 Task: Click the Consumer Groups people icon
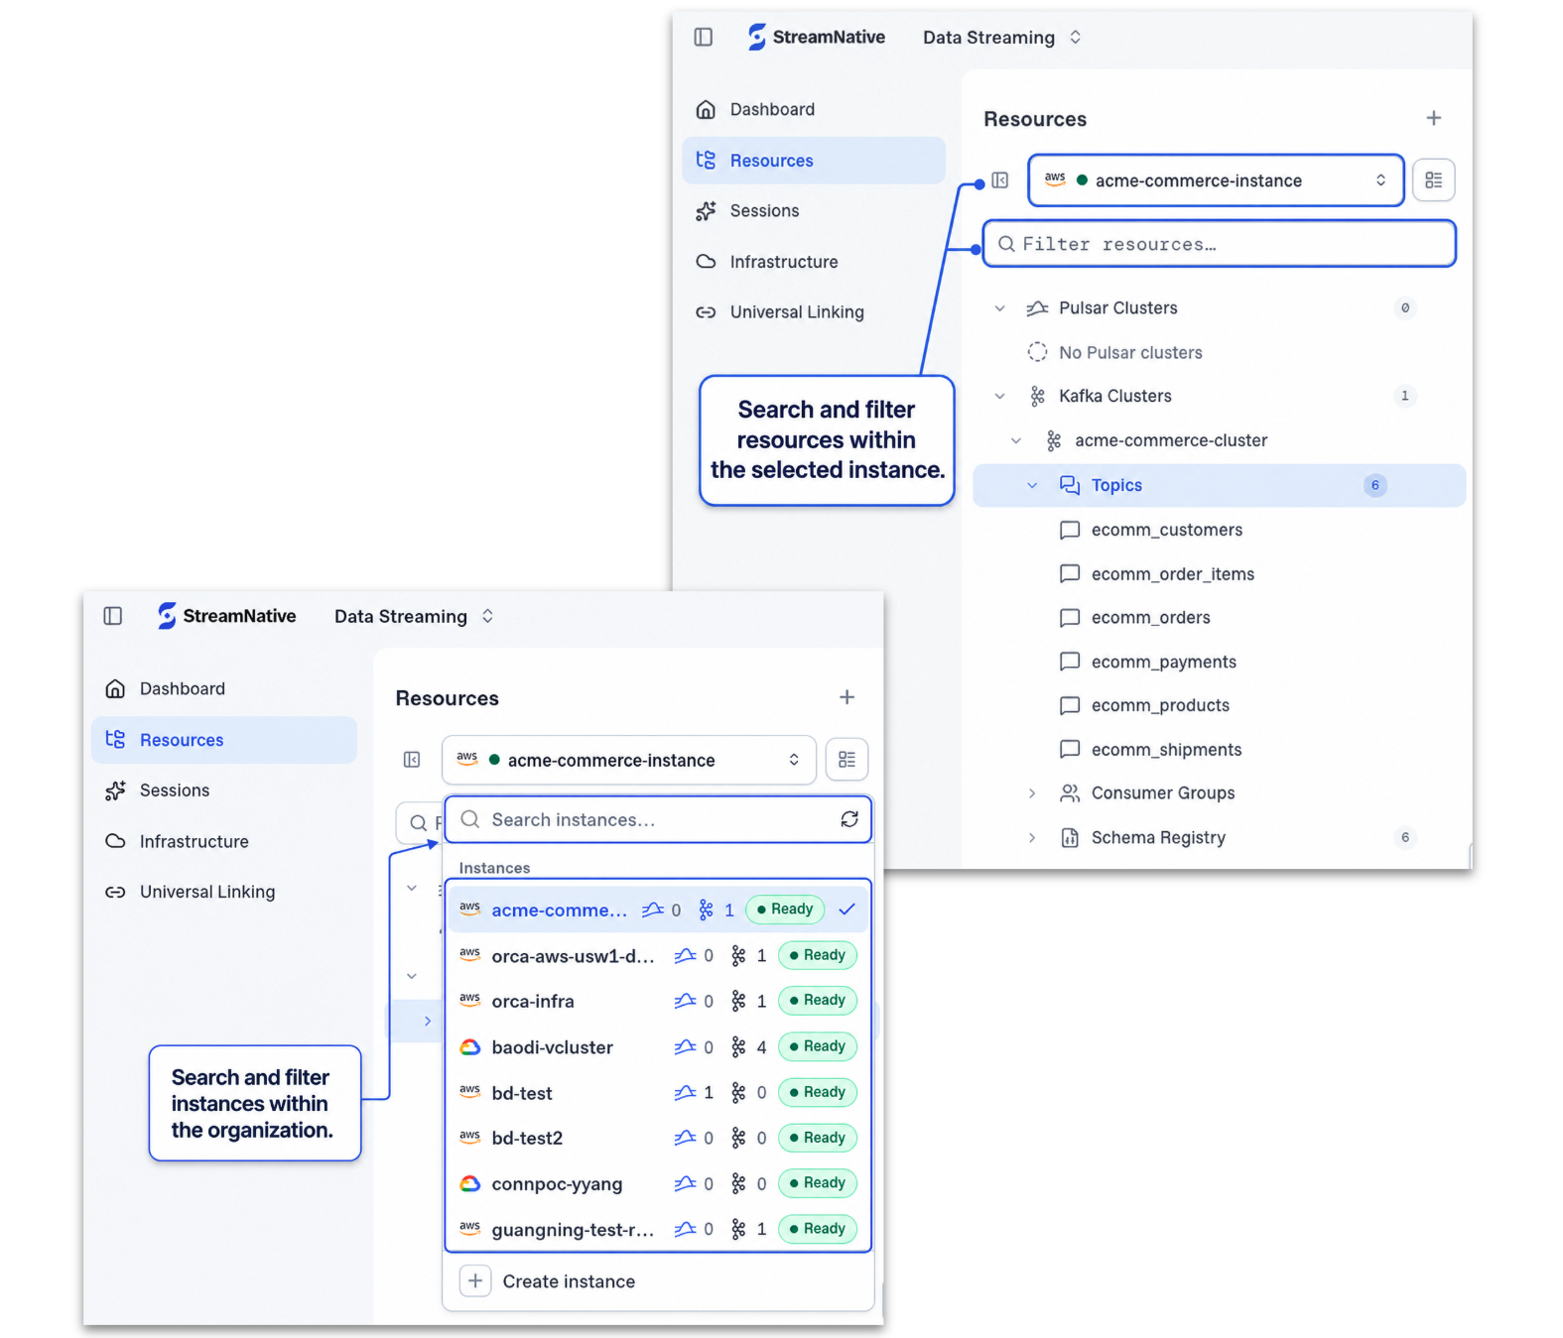tap(1069, 793)
